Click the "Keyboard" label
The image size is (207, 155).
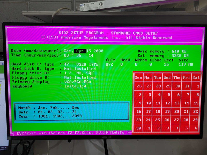[22, 86]
